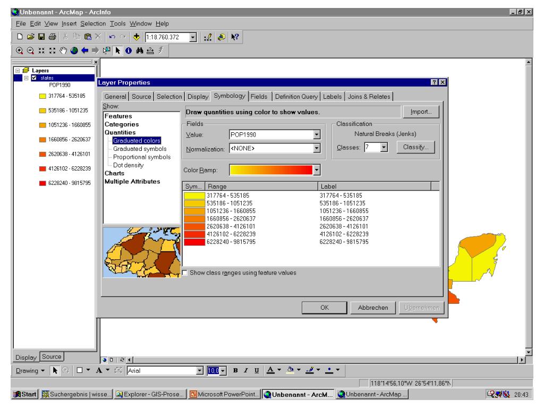Image resolution: width=544 pixels, height=408 pixels.
Task: Paste from the clipboard icon
Action: (x=88, y=37)
